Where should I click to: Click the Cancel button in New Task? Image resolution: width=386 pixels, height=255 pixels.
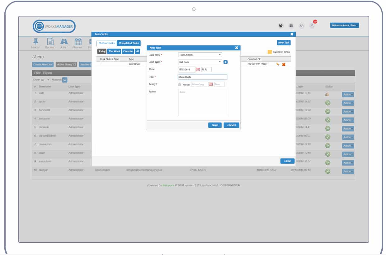pos(231,125)
